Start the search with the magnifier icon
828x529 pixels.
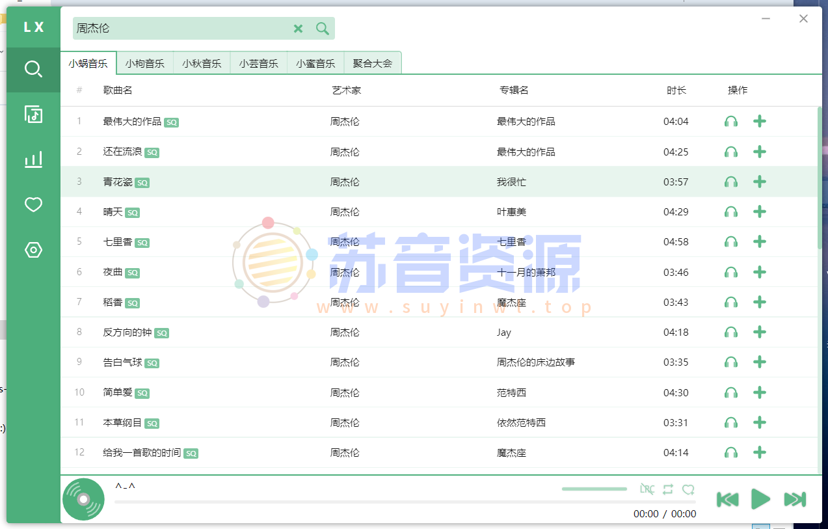[322, 29]
